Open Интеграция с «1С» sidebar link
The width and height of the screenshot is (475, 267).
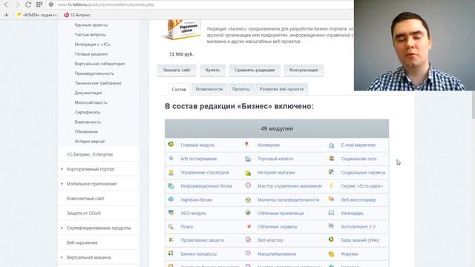click(92, 44)
